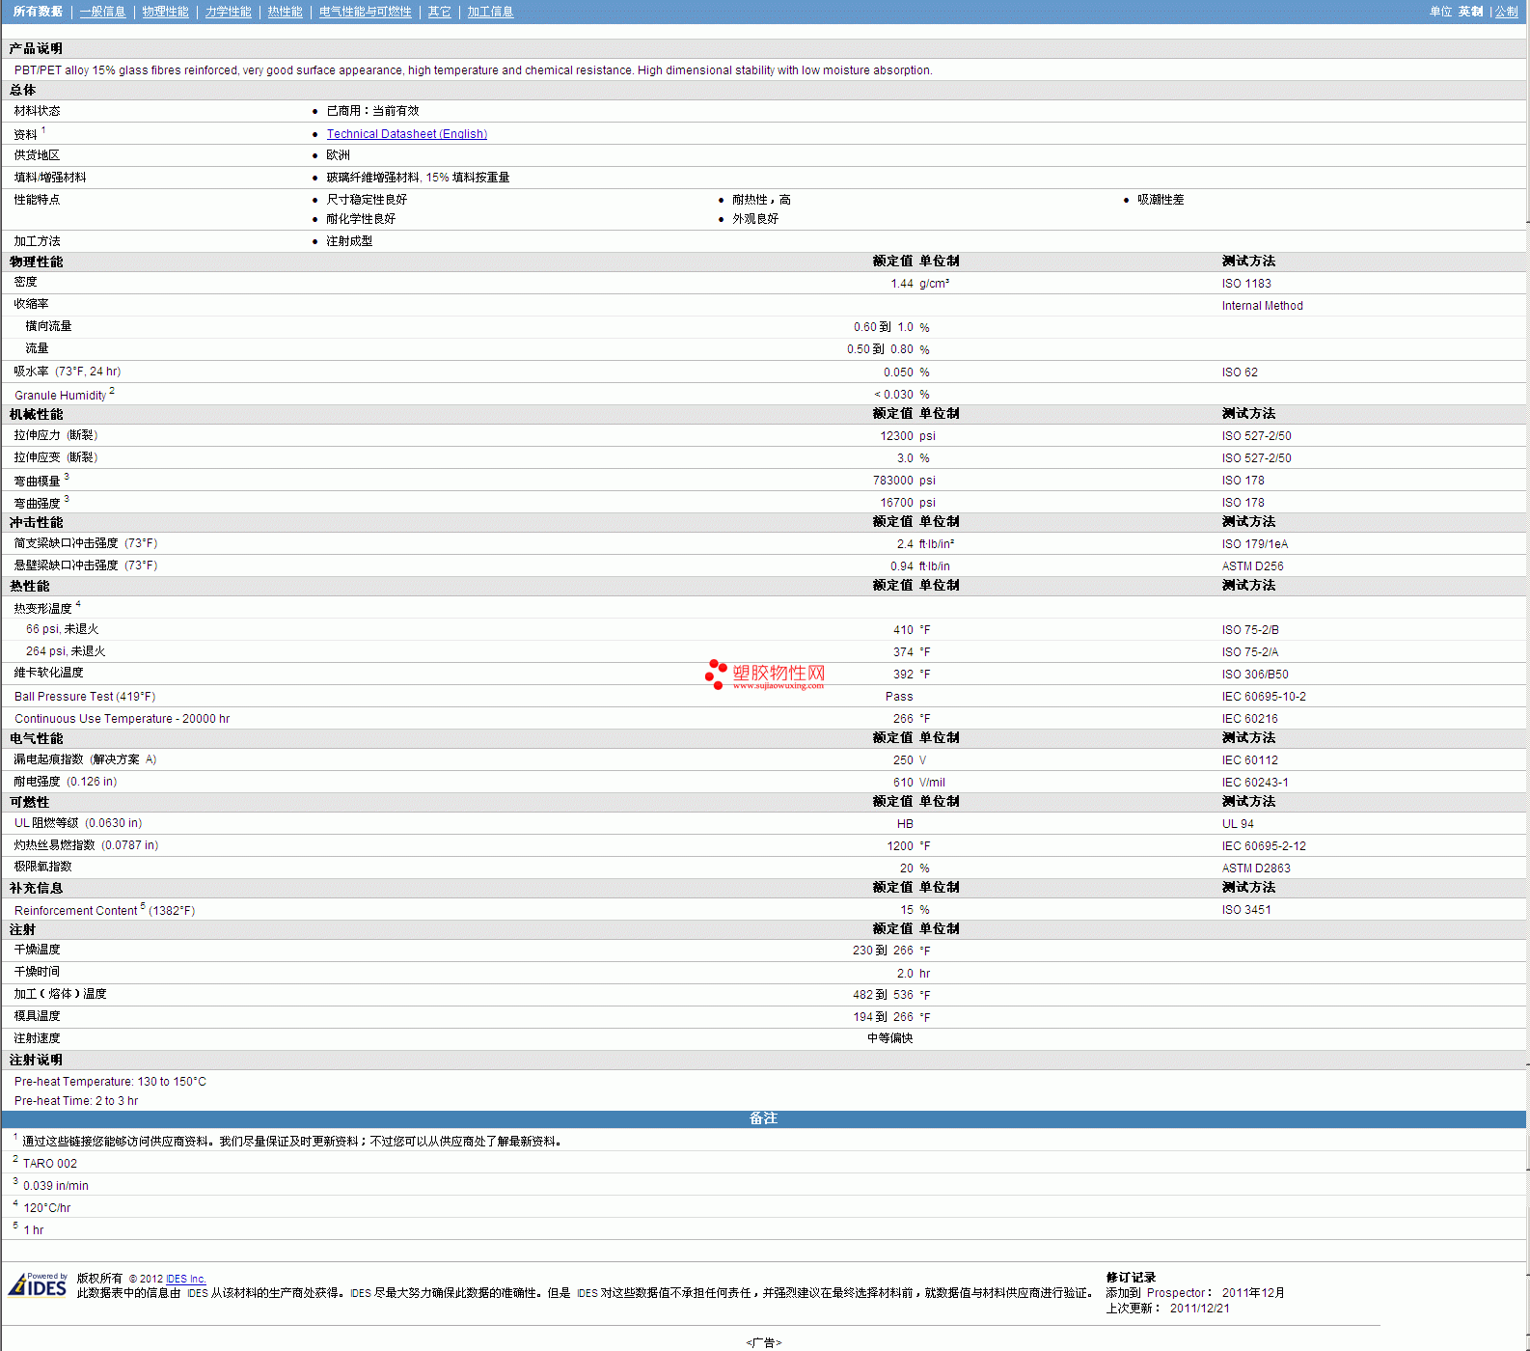This screenshot has width=1530, height=1351.
Task: Click the 广告 label at page bottom
Action: pyautogui.click(x=763, y=1342)
